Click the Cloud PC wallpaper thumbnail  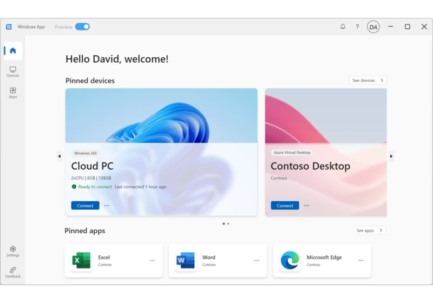tap(161, 116)
